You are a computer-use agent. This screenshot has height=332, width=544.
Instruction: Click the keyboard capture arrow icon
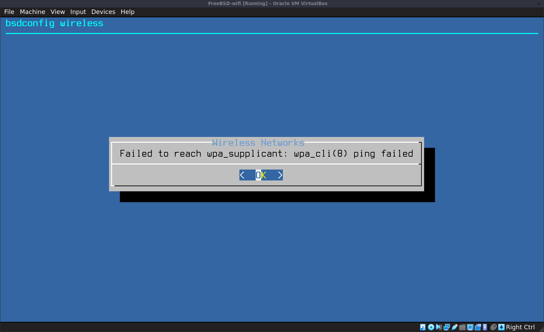pyautogui.click(x=501, y=327)
